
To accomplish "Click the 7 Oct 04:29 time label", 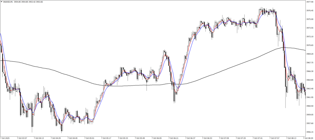I will point(56,138).
